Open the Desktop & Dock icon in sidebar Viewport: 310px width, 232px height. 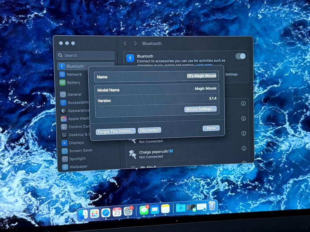tap(64, 135)
